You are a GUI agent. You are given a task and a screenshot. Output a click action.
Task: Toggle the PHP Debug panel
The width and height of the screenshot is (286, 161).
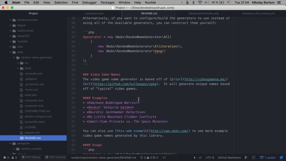pos(31,157)
